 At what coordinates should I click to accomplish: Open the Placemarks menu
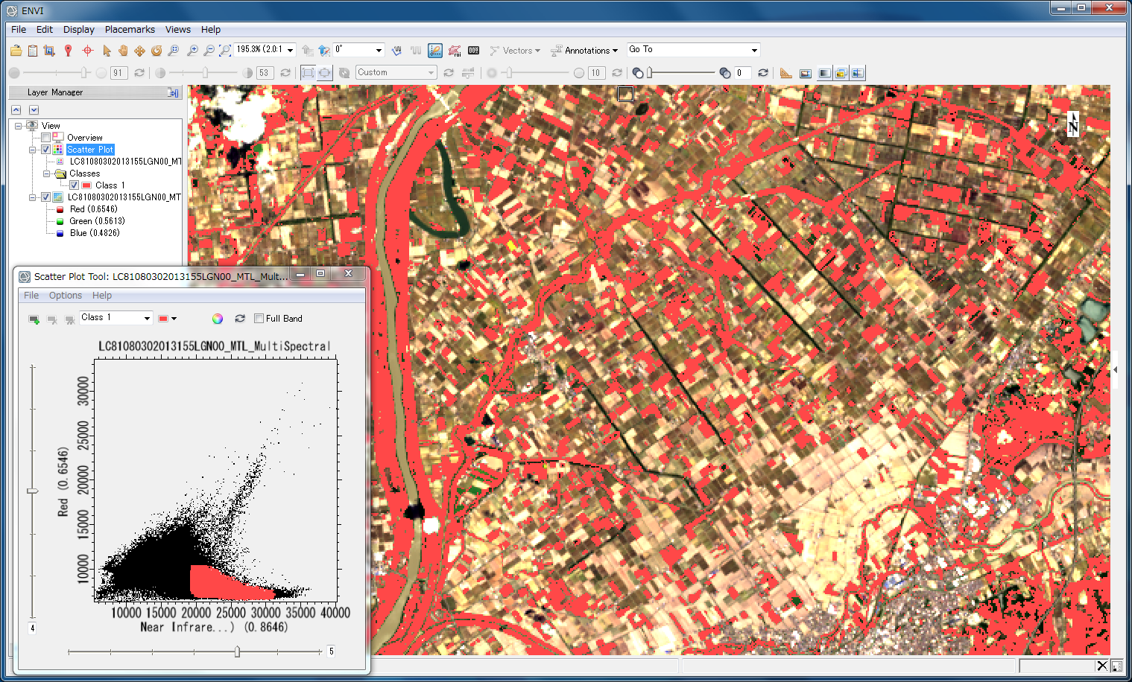[x=130, y=30]
